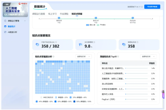Go back using the 空间 button
Screen dimensions: 166x110
6,4
